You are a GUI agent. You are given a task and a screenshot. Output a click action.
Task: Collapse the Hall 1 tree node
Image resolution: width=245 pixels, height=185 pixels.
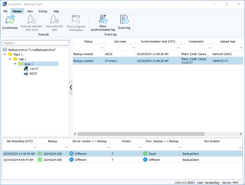pyautogui.click(x=10, y=59)
